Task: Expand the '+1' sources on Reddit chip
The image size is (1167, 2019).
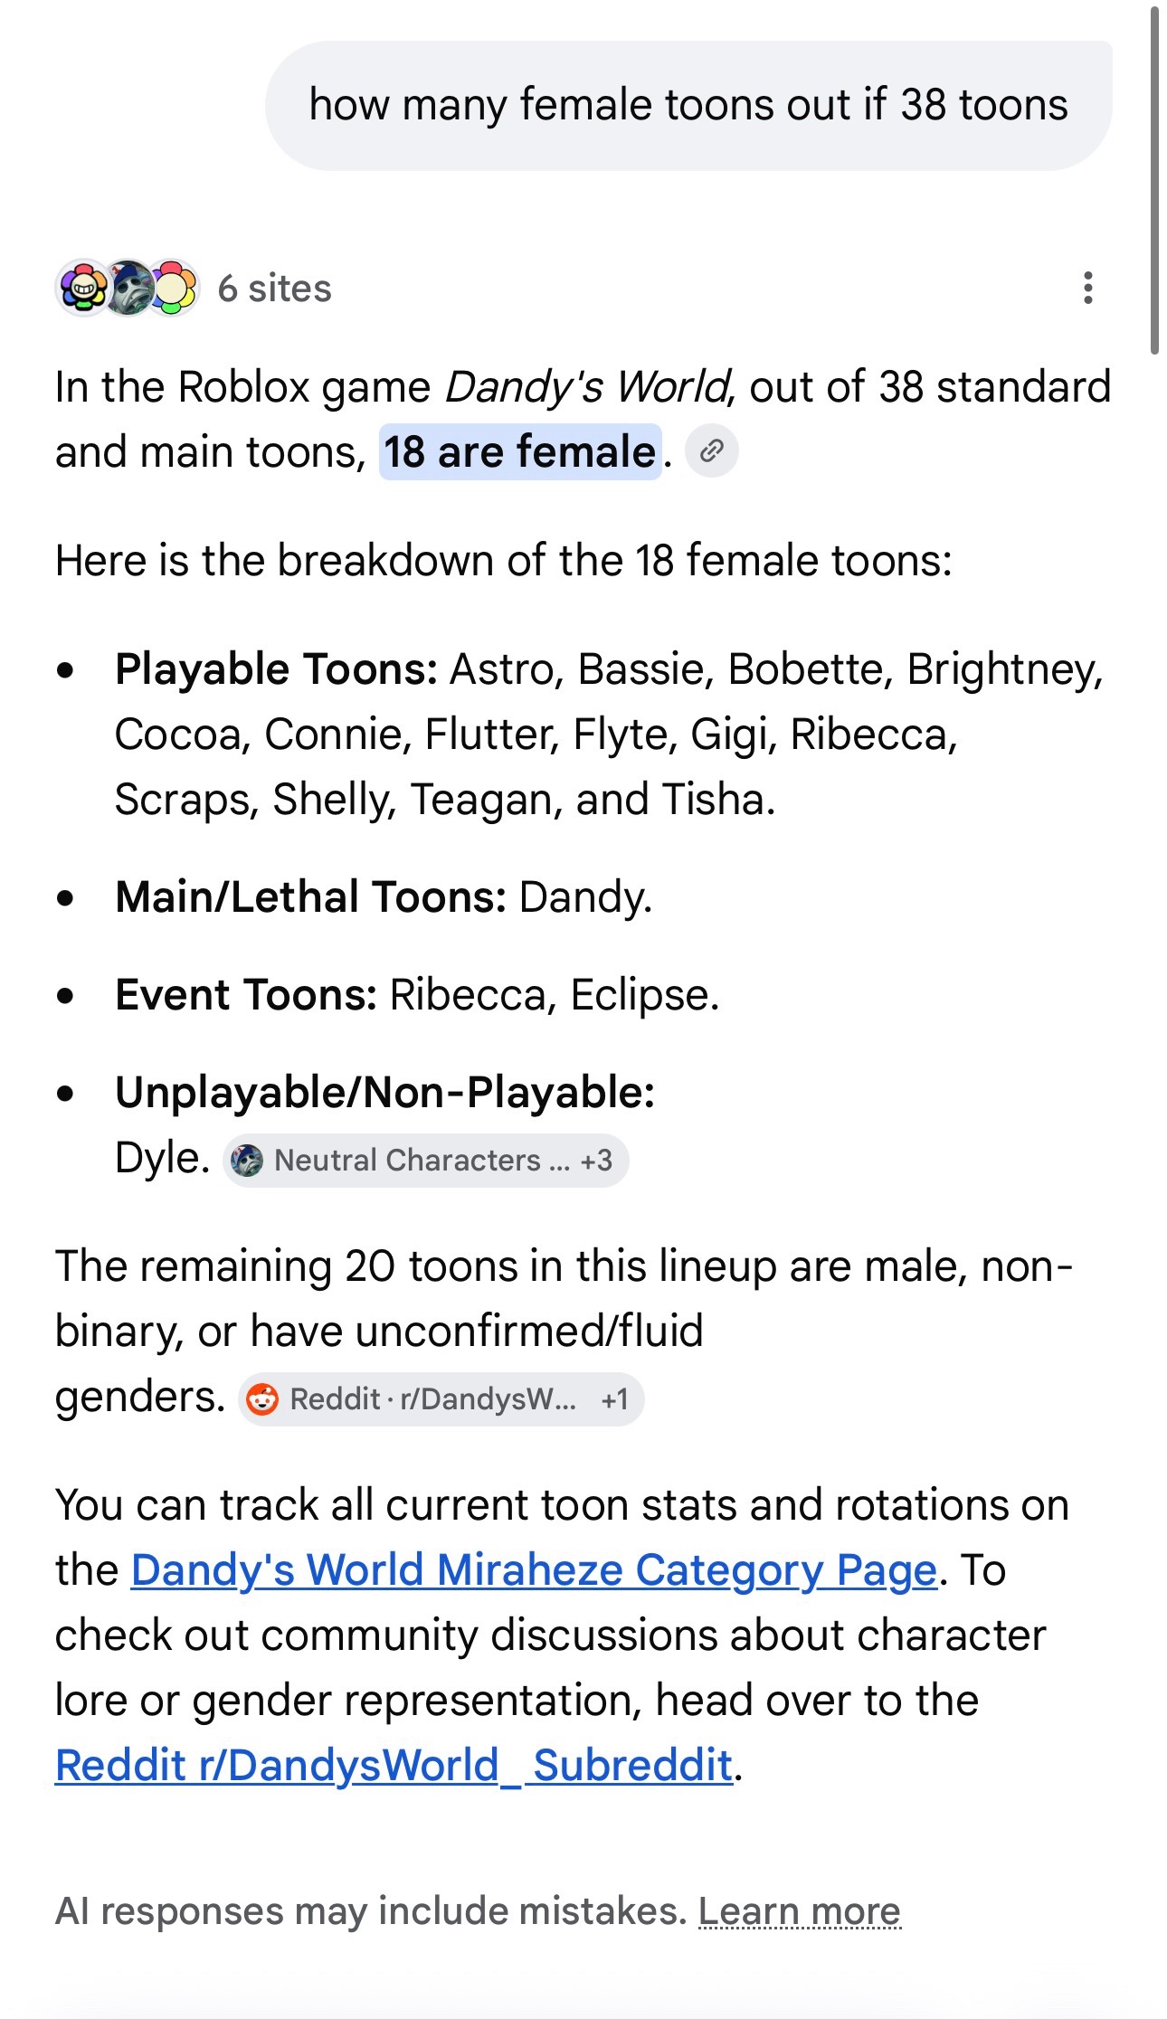Action: (x=615, y=1399)
